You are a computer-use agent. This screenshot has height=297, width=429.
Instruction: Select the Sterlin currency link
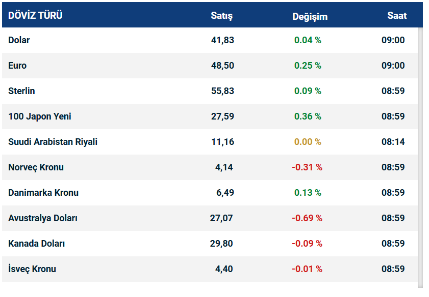[21, 91]
